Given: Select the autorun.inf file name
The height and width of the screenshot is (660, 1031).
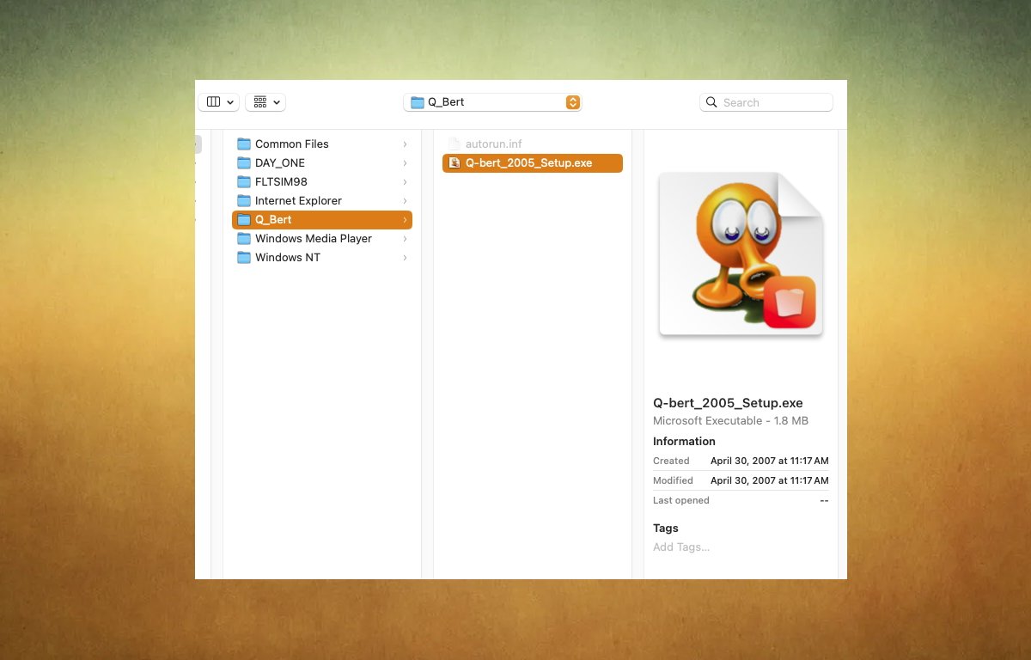Looking at the screenshot, I should [x=494, y=144].
